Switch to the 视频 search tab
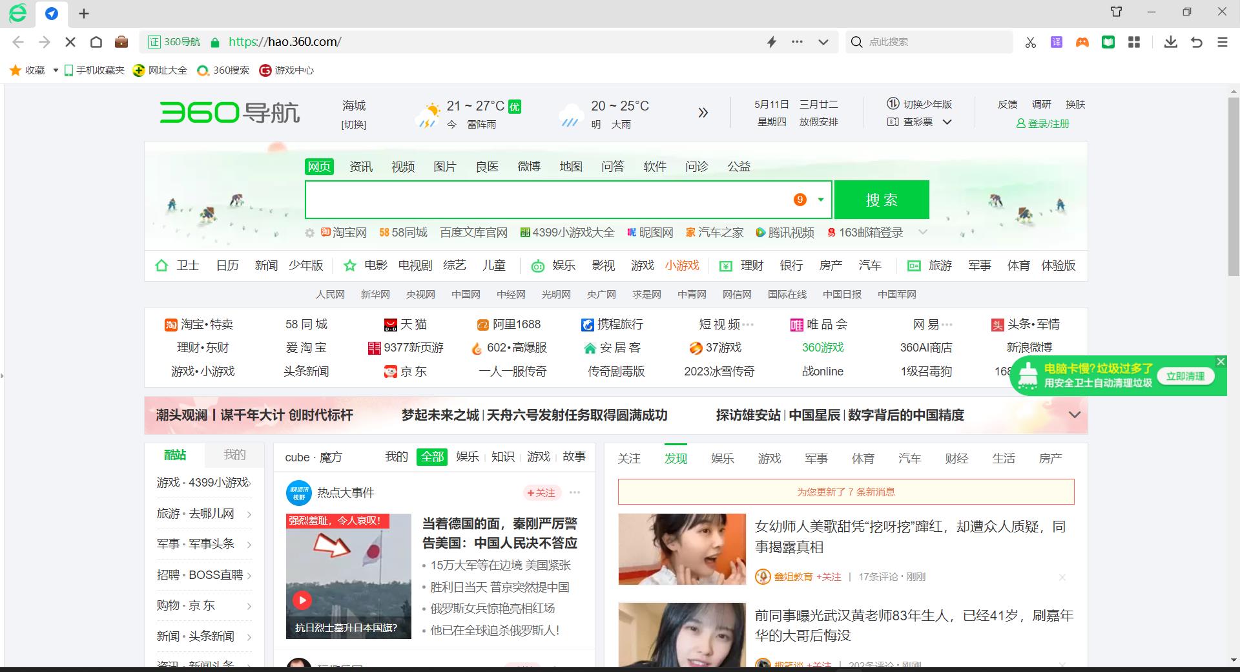Image resolution: width=1240 pixels, height=672 pixels. pos(402,166)
